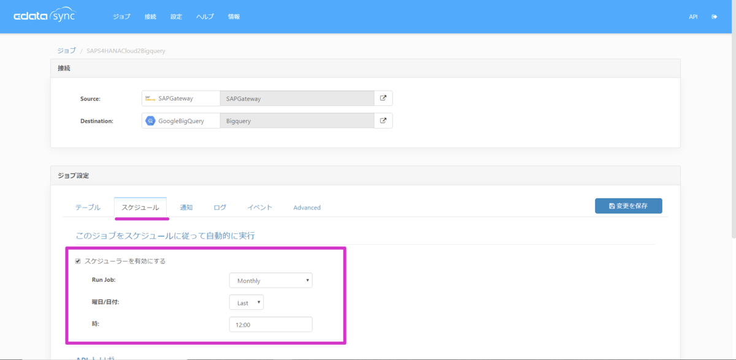Go to ジョブ breadcrumb link
The height and width of the screenshot is (360, 736).
(66, 51)
